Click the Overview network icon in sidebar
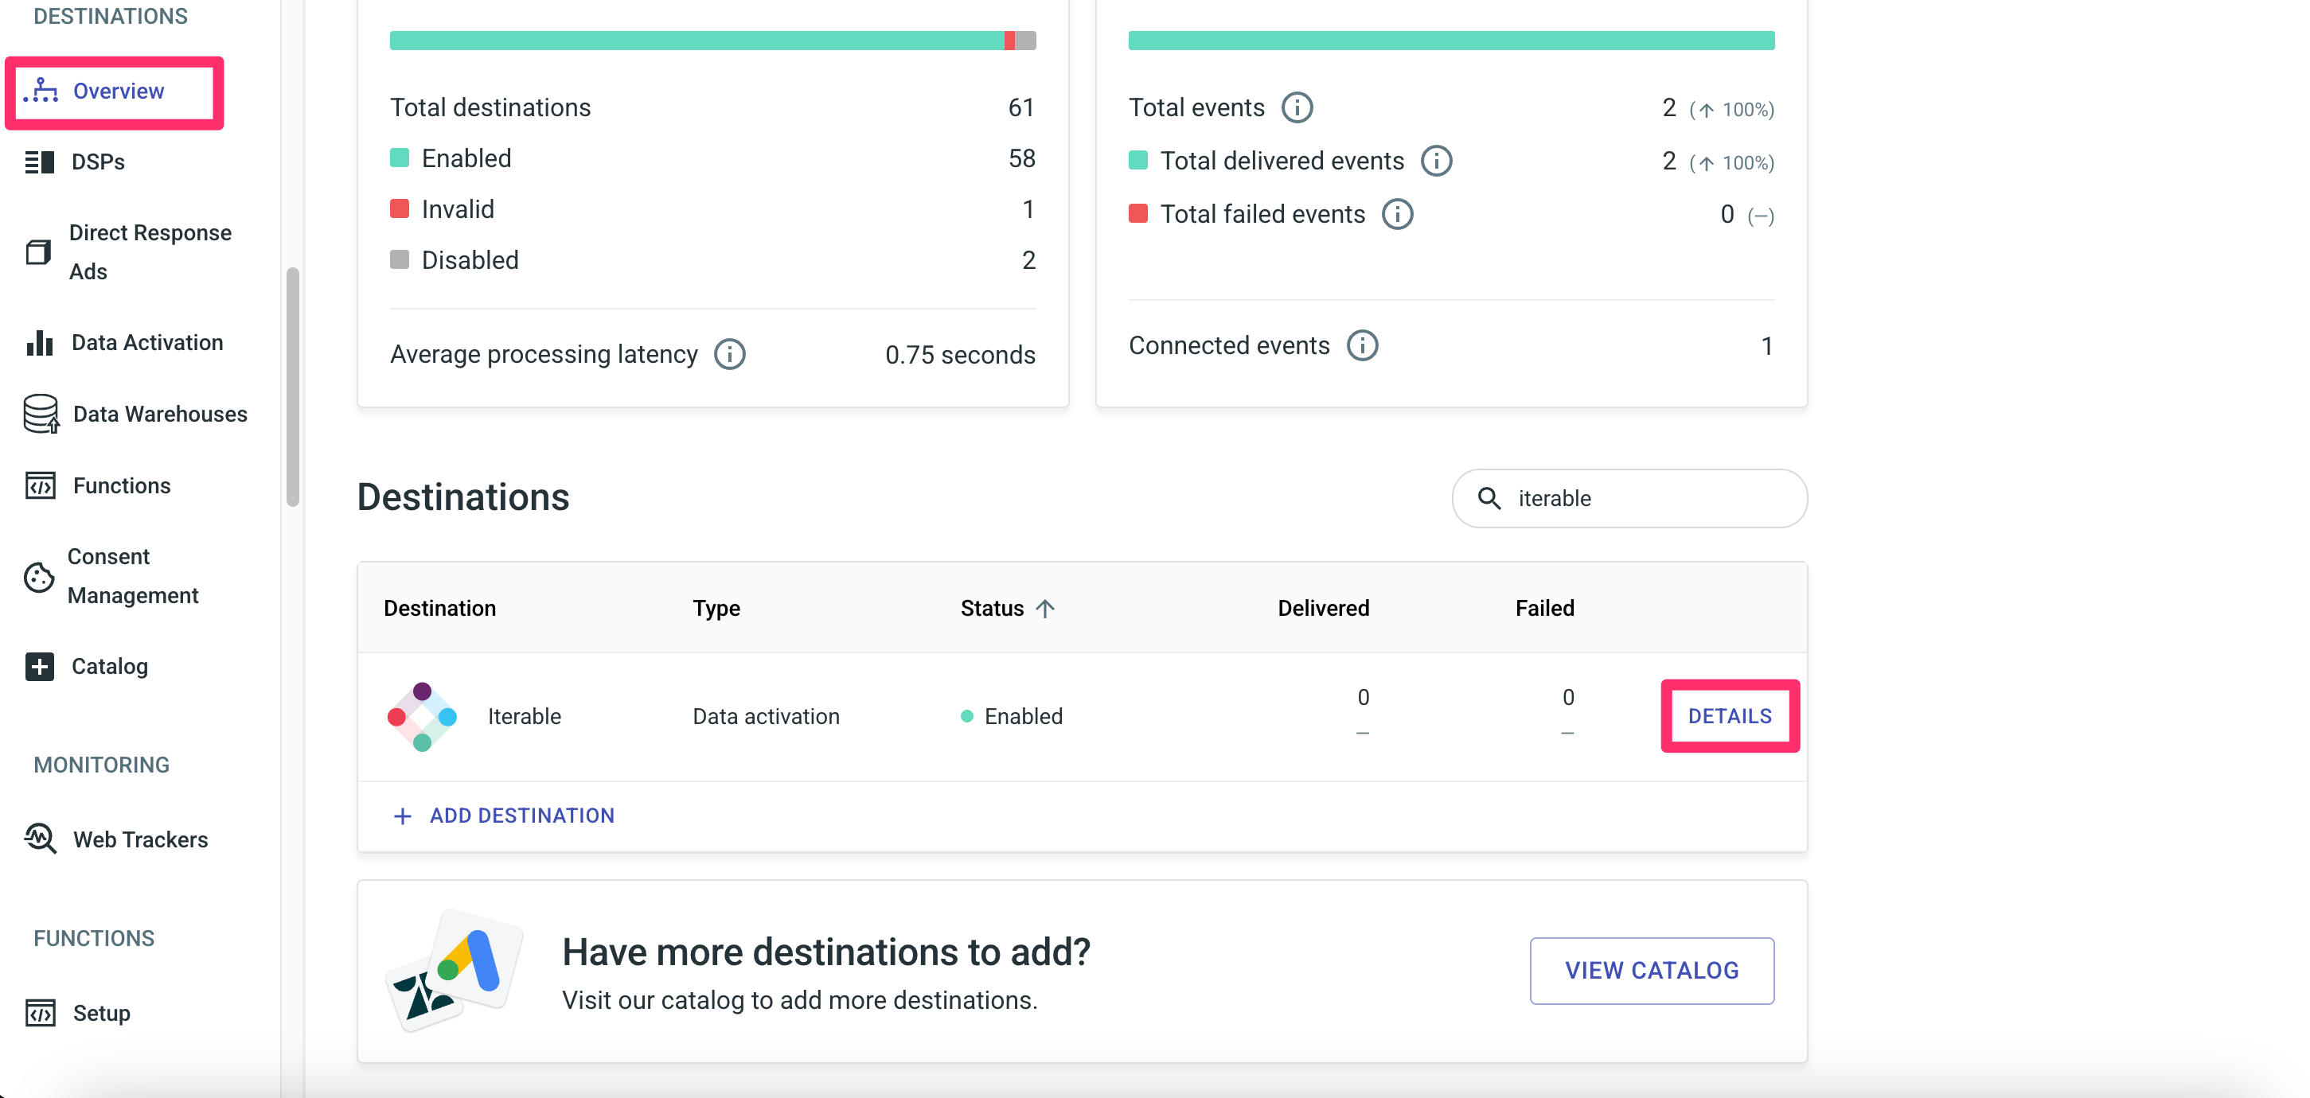Image resolution: width=2310 pixels, height=1098 pixels. pyautogui.click(x=41, y=91)
